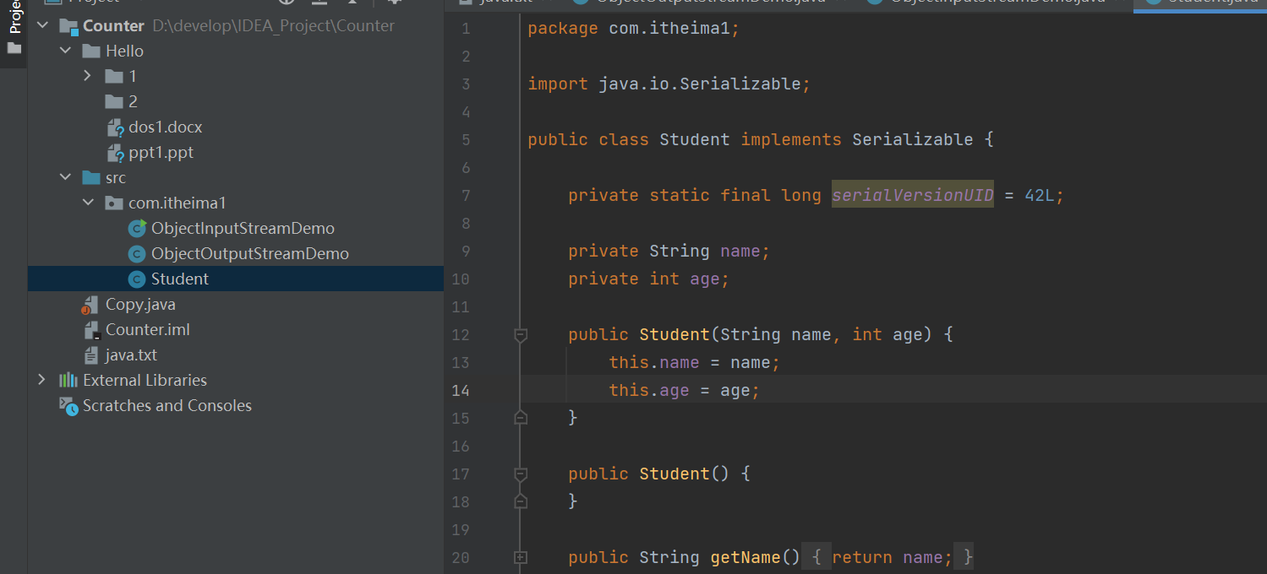
Task: Select the com.itheima1 package label
Action: 177,203
